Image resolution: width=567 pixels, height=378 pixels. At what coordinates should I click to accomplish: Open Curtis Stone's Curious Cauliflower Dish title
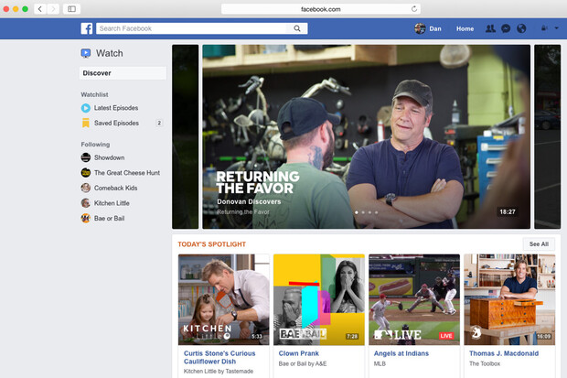coord(219,357)
